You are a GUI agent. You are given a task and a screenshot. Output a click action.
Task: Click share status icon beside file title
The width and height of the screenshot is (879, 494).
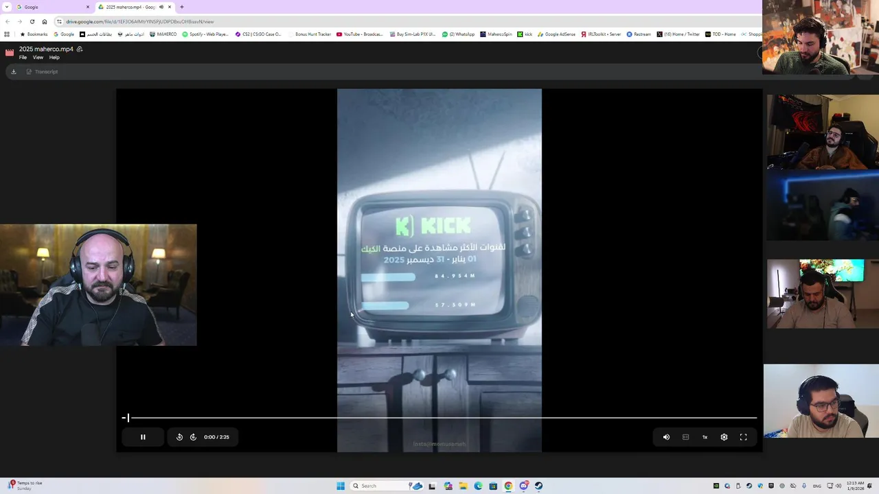click(x=80, y=49)
